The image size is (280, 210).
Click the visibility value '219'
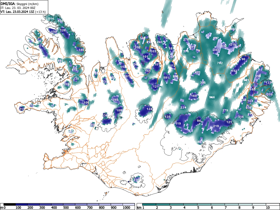[x=216, y=126]
